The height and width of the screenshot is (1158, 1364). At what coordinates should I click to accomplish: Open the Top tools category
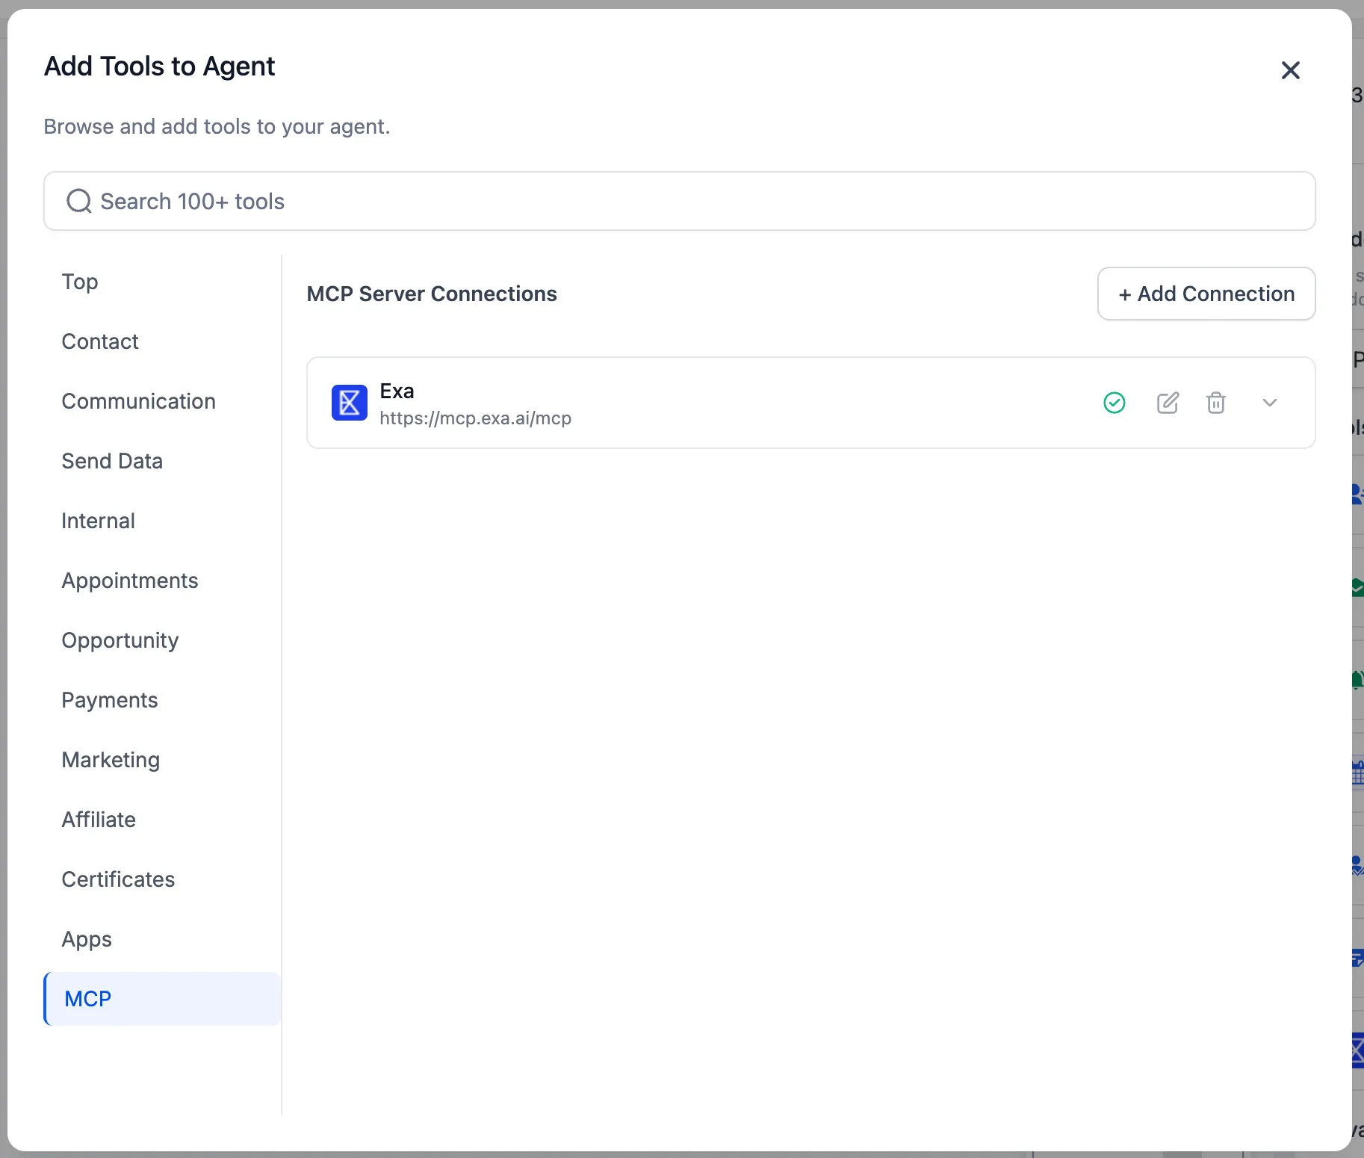(80, 282)
